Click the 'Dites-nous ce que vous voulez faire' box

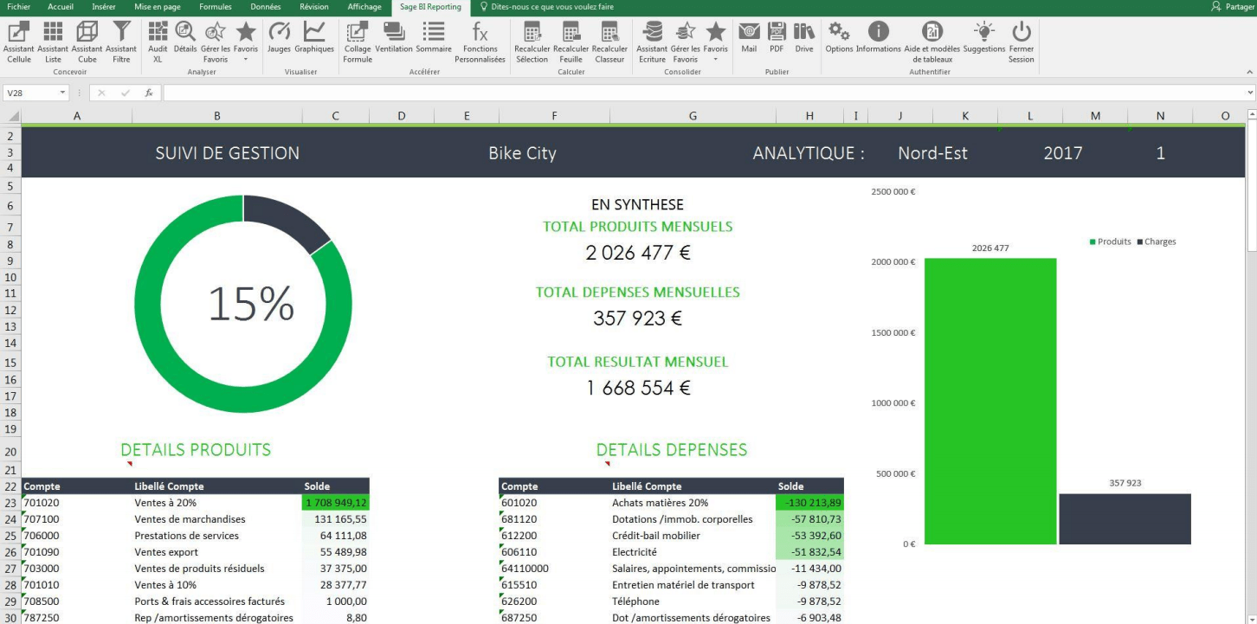coord(546,7)
